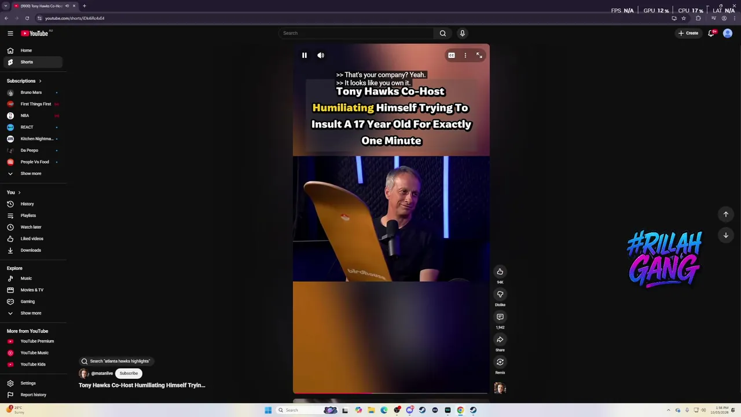This screenshot has width=741, height=417.
Task: Click the search magnifier button
Action: tap(443, 33)
